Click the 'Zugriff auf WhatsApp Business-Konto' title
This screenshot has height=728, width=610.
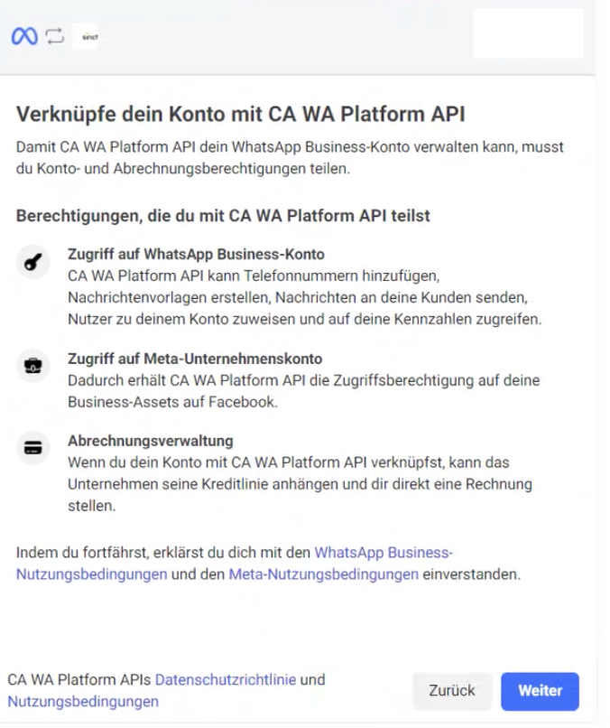point(196,255)
